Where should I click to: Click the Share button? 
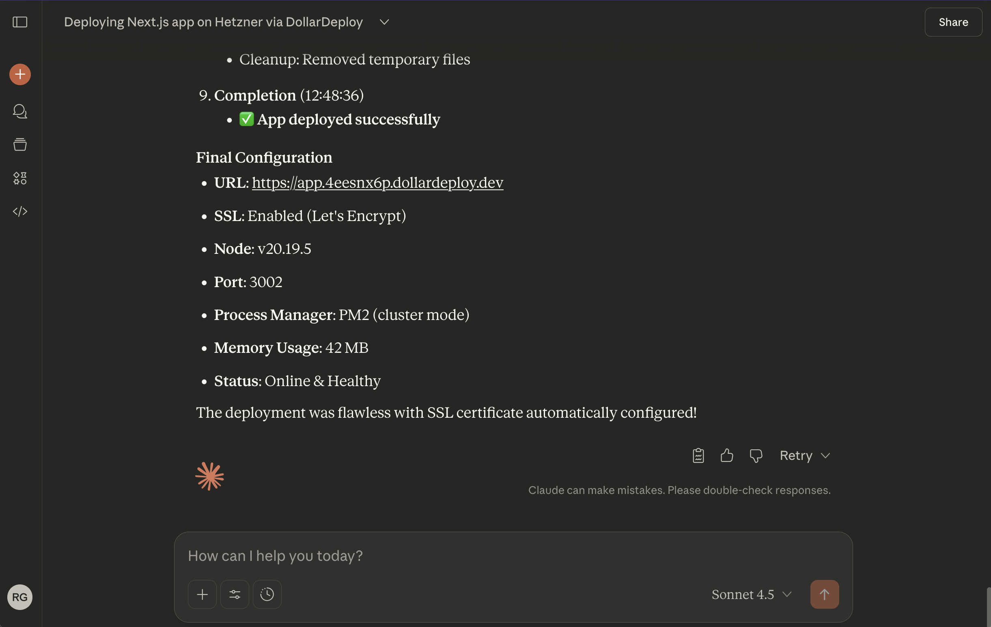click(953, 22)
